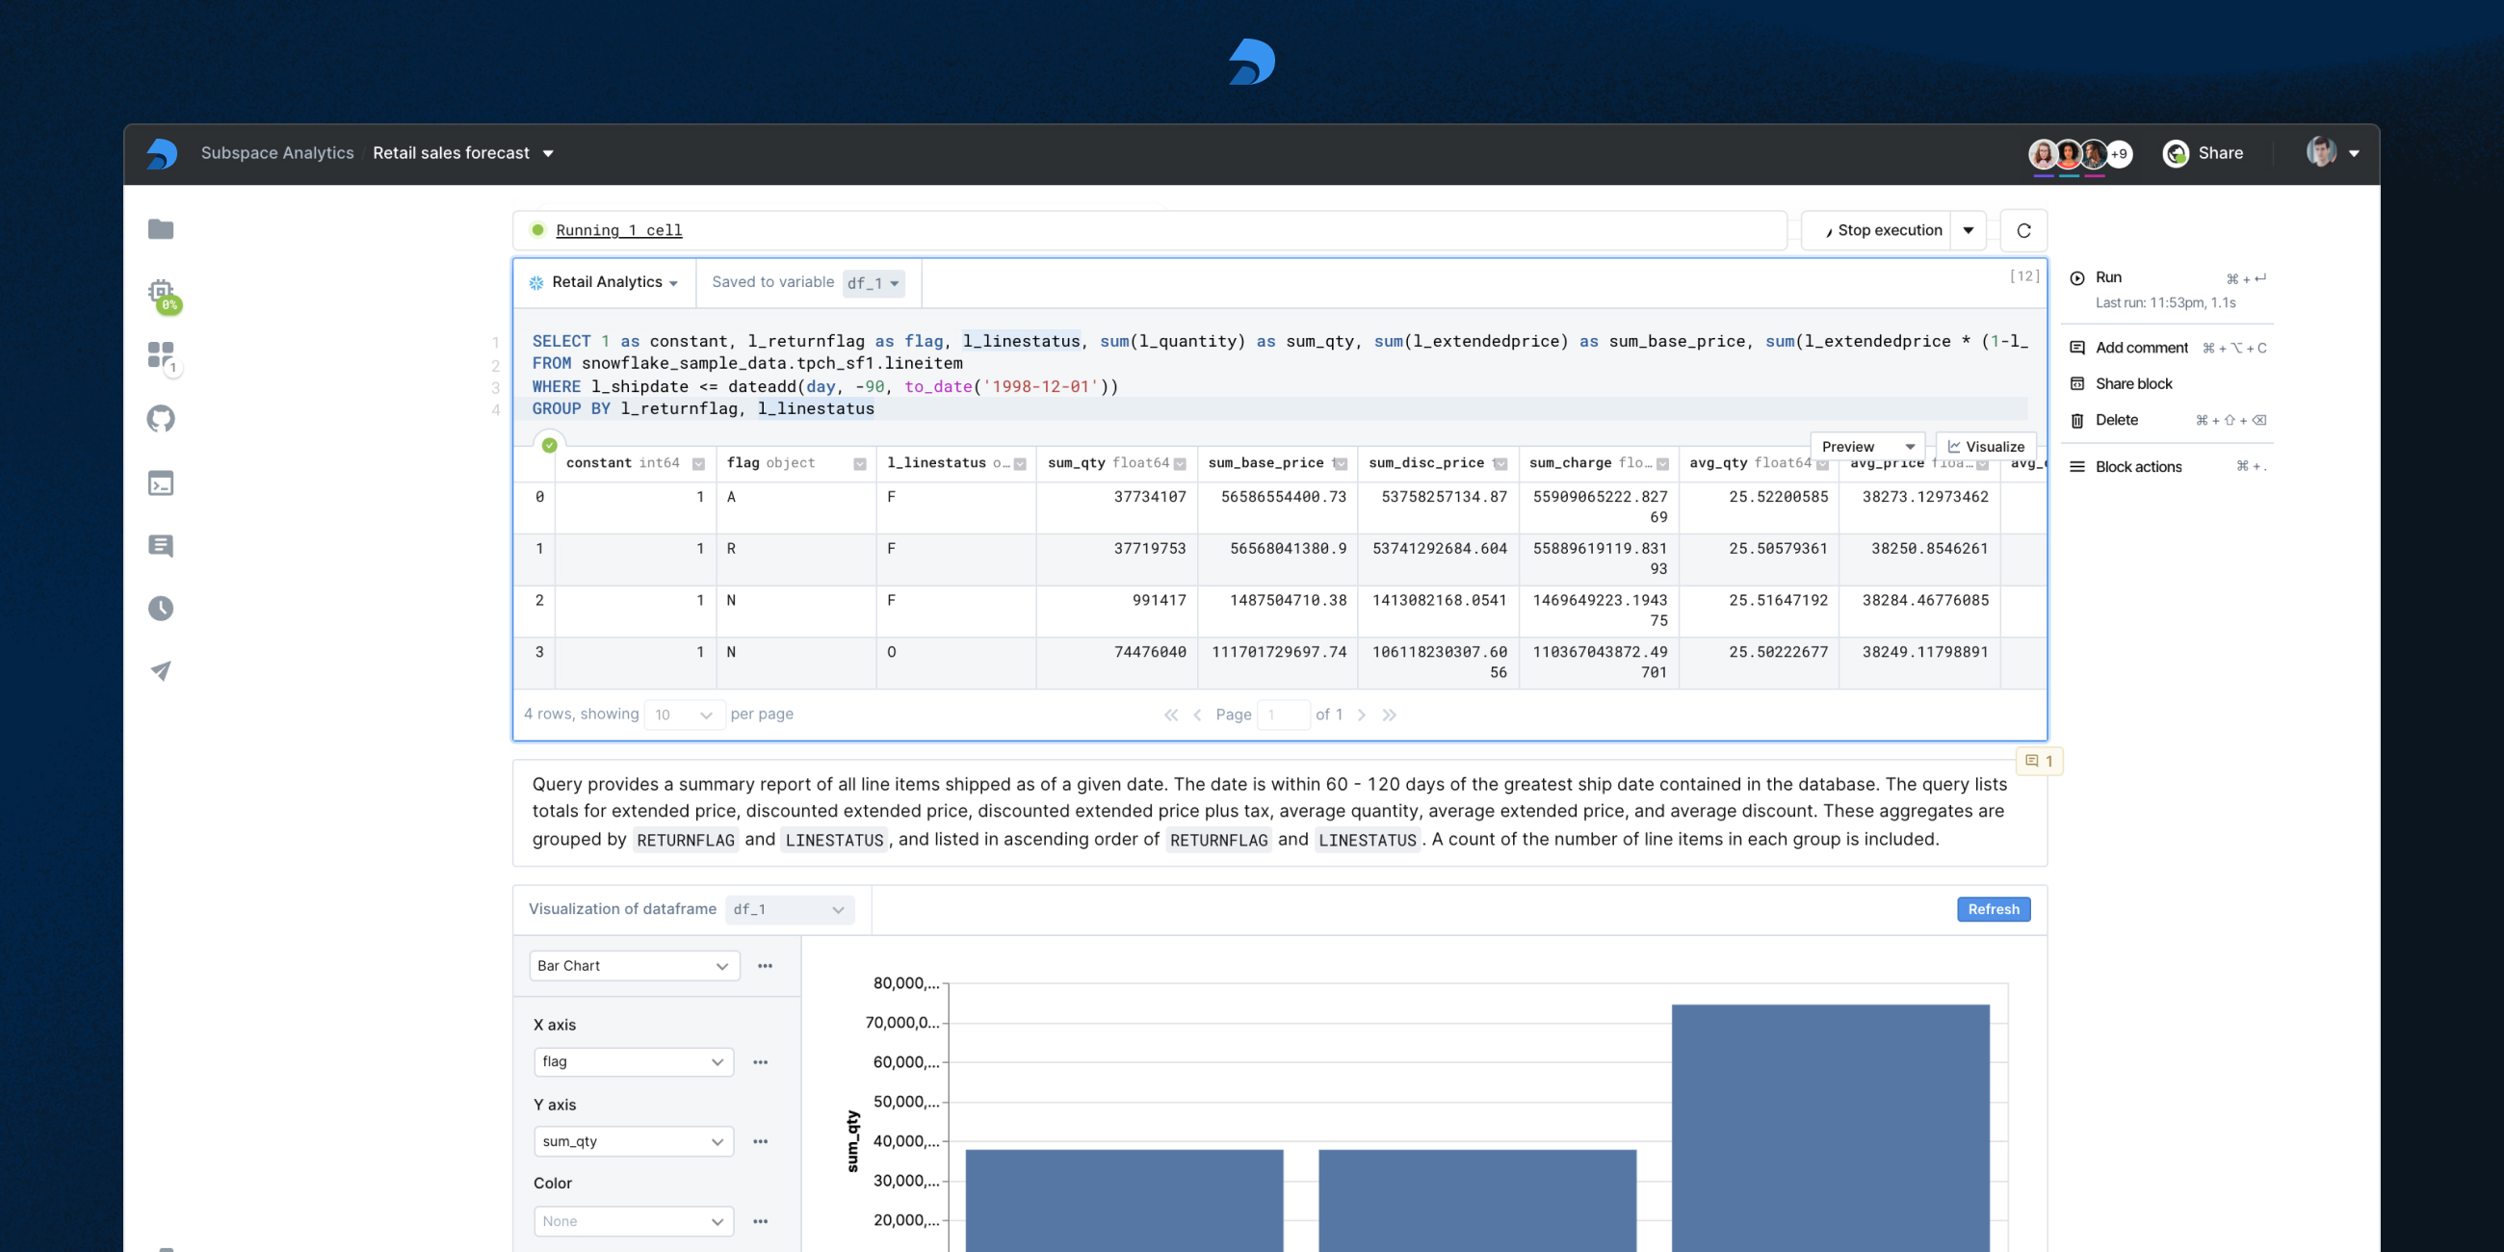Click the Running 1 cell link
This screenshot has height=1252, width=2504.
tap(618, 230)
